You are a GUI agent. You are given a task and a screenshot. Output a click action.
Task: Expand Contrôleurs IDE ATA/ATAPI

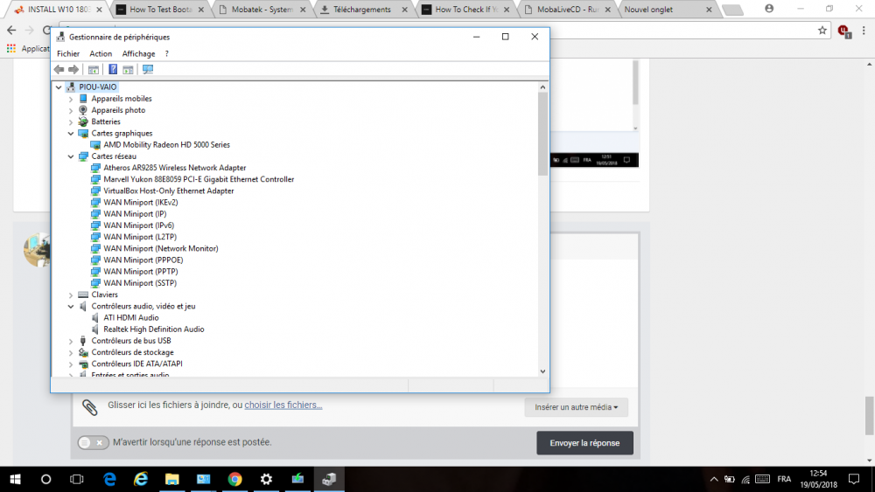point(71,364)
